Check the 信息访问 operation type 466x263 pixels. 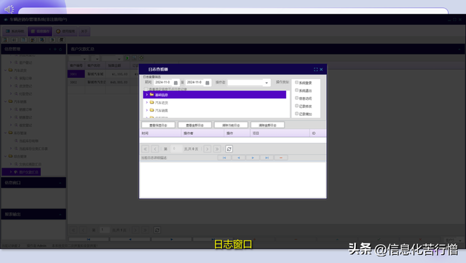coord(296,98)
